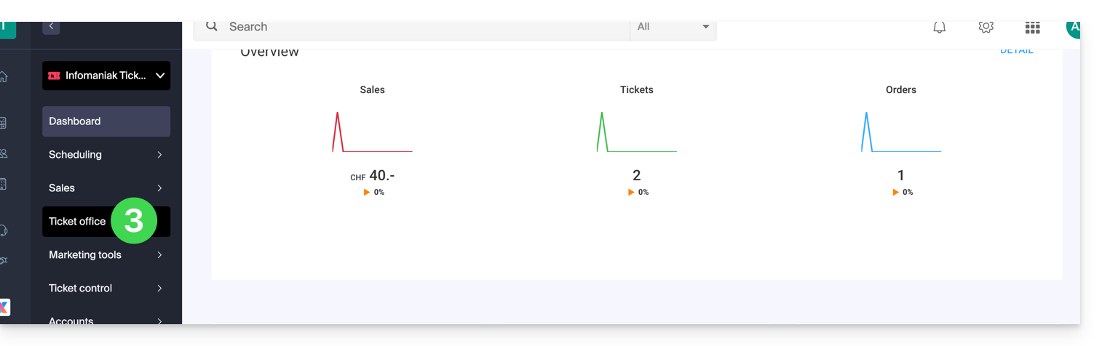1102x346 pixels.
Task: Click the home icon in the left rail
Action: tap(4, 76)
